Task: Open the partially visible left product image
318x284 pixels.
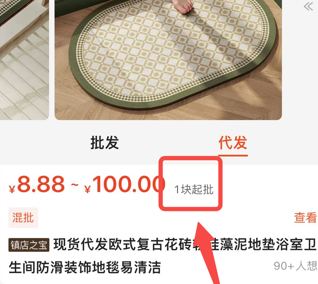Action: pos(24,60)
